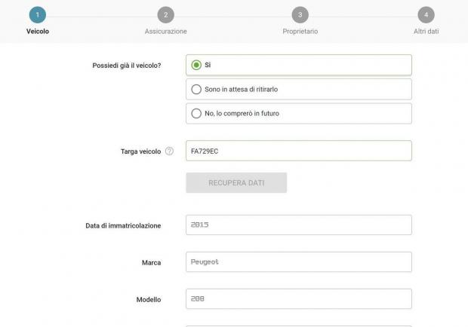Click the help icon beside Targa veicolo

point(169,151)
